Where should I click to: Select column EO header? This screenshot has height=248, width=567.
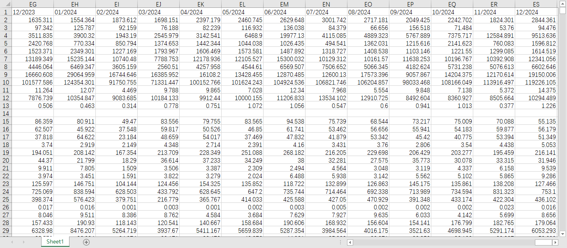coord(368,4)
